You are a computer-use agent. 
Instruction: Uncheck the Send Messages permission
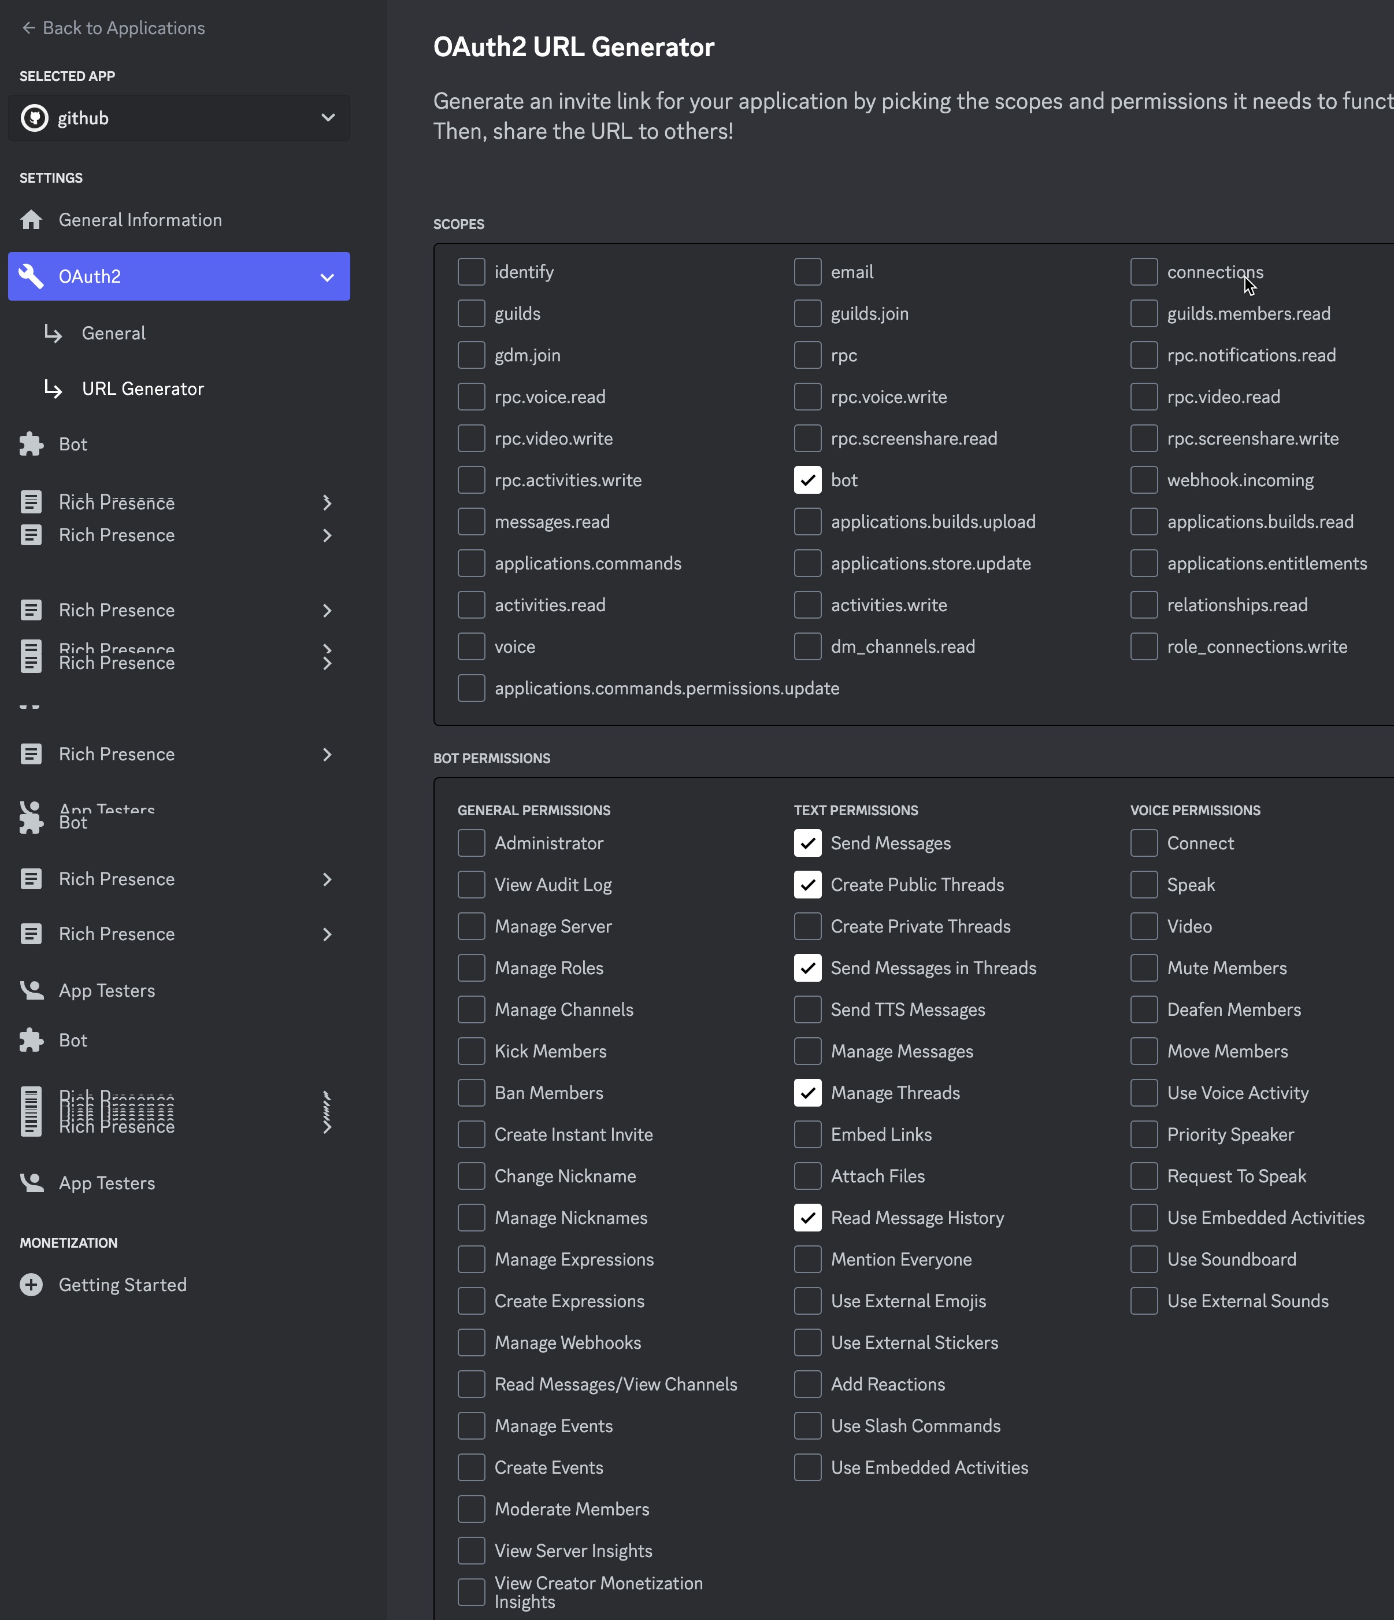[x=807, y=843]
